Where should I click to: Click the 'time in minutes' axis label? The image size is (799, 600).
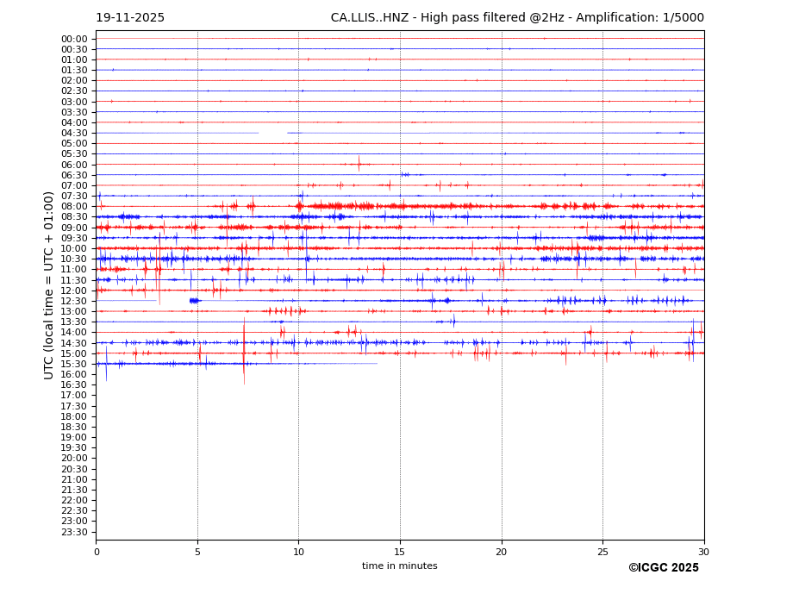coord(399,566)
